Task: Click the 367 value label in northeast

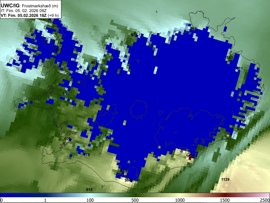Action: point(193,29)
